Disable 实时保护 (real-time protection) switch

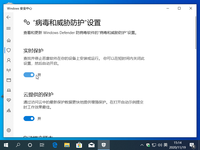coord(29,75)
